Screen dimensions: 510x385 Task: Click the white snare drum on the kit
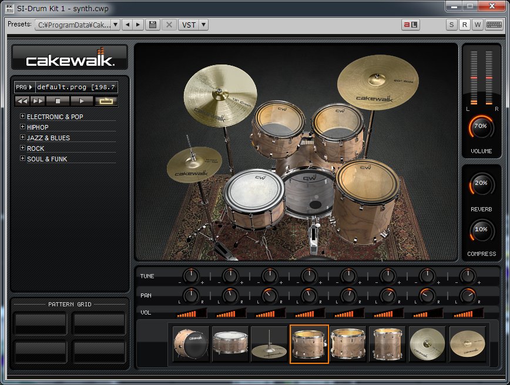coord(254,199)
